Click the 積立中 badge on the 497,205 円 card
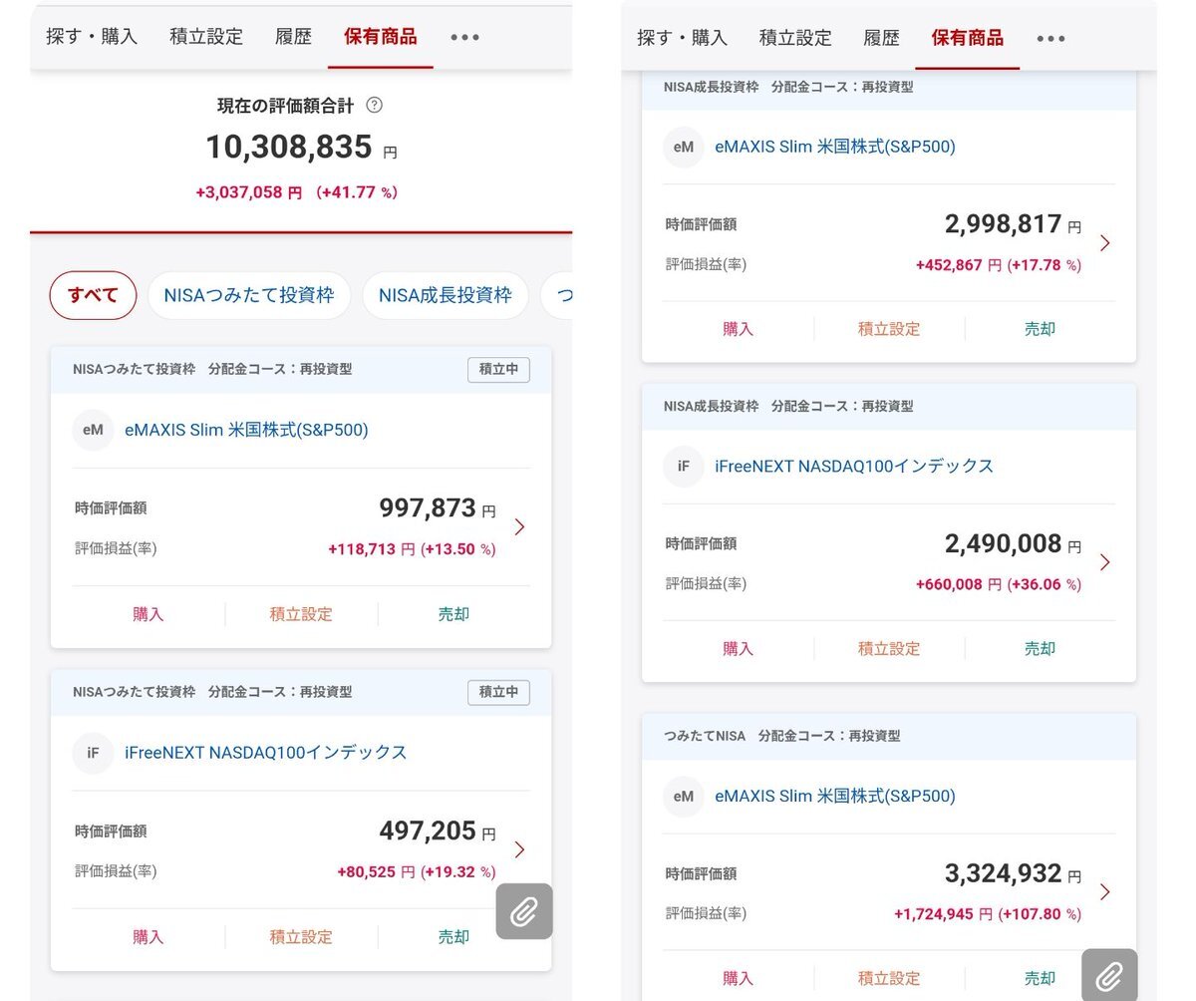The image size is (1196, 1001). point(498,692)
